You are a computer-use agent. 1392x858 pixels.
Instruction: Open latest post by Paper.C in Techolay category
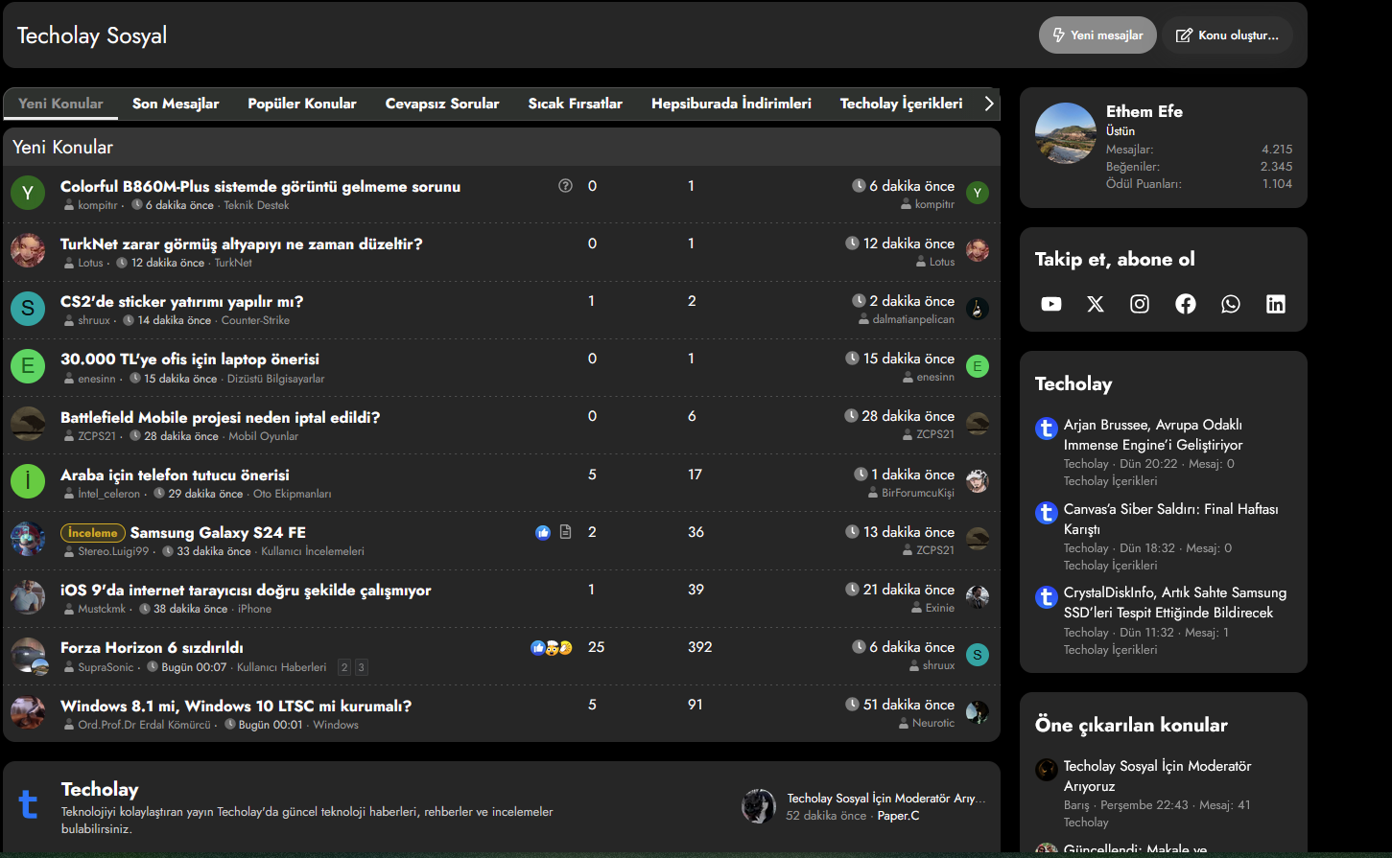coord(886,798)
